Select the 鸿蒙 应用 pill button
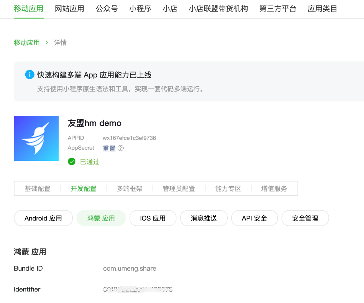Viewport: 364px width, 303px height. (101, 218)
